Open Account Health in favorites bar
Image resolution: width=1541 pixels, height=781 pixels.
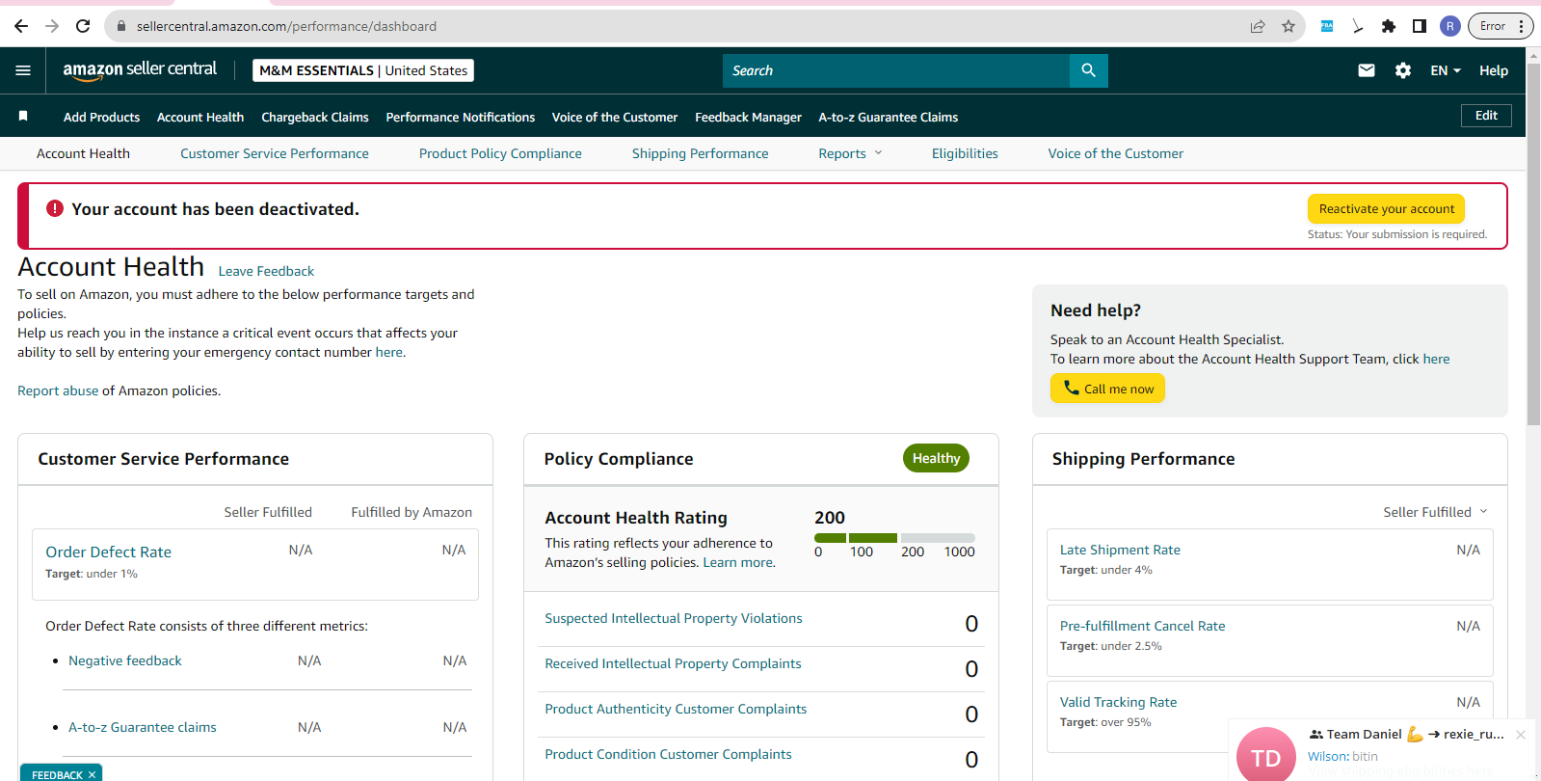click(x=200, y=117)
